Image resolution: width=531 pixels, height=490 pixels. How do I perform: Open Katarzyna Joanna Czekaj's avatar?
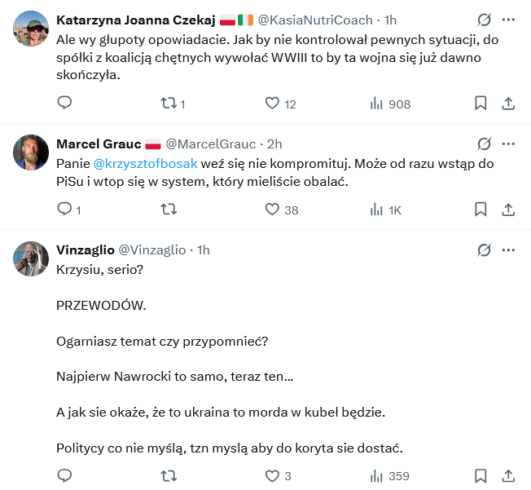click(x=32, y=29)
